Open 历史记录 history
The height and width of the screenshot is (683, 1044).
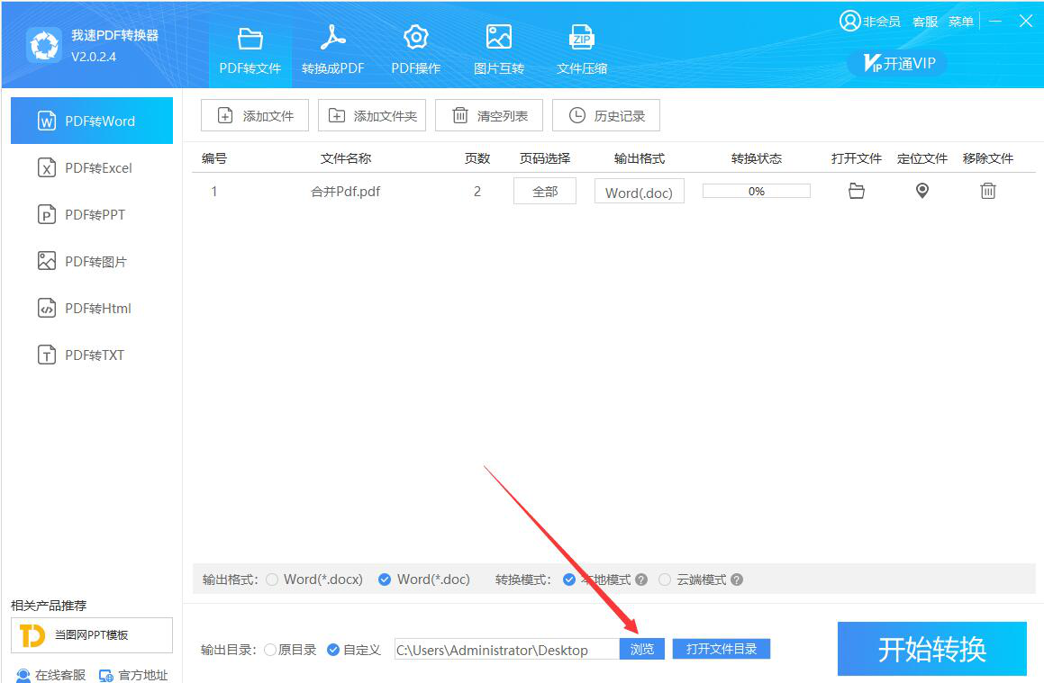606,116
